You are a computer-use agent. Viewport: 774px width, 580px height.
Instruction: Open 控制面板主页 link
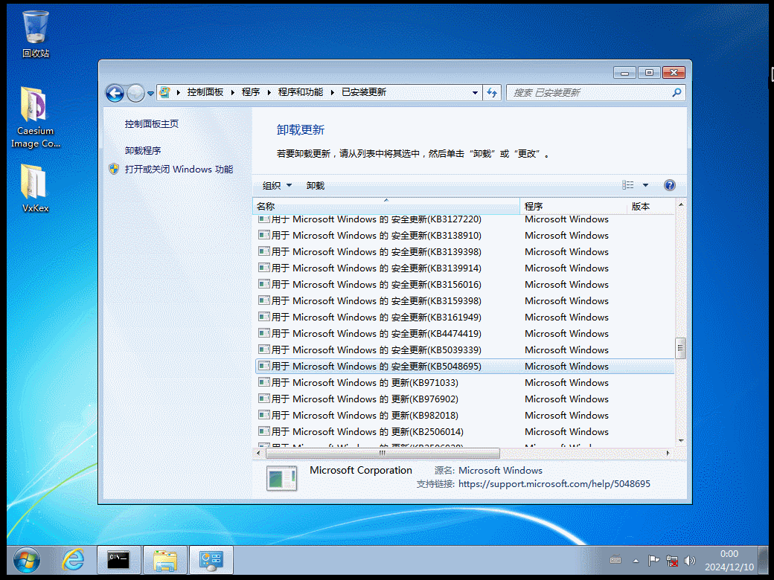coord(152,123)
